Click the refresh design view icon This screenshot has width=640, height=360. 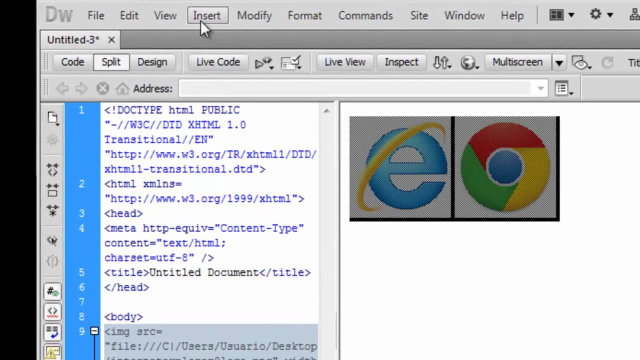tap(607, 62)
